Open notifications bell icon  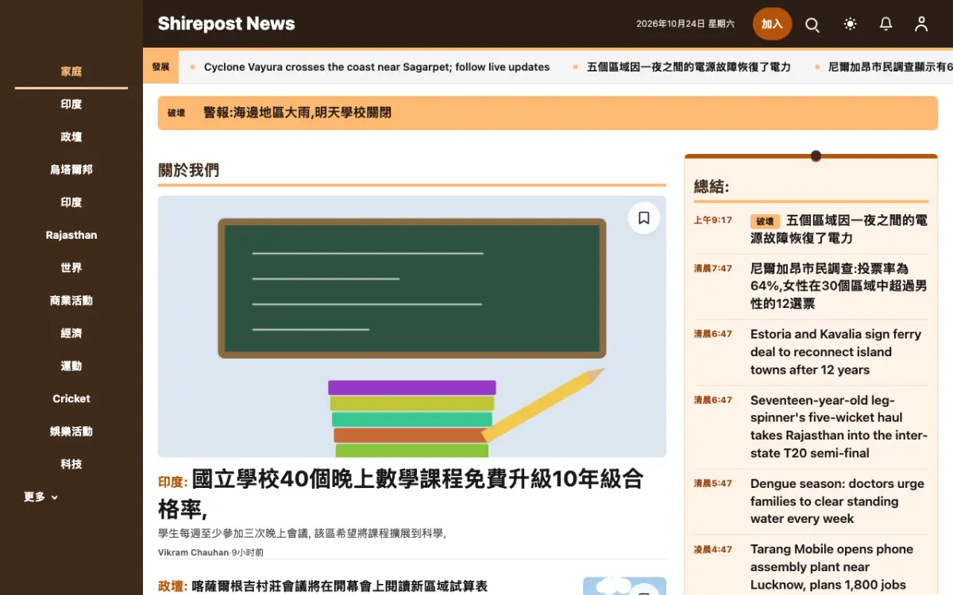(886, 25)
